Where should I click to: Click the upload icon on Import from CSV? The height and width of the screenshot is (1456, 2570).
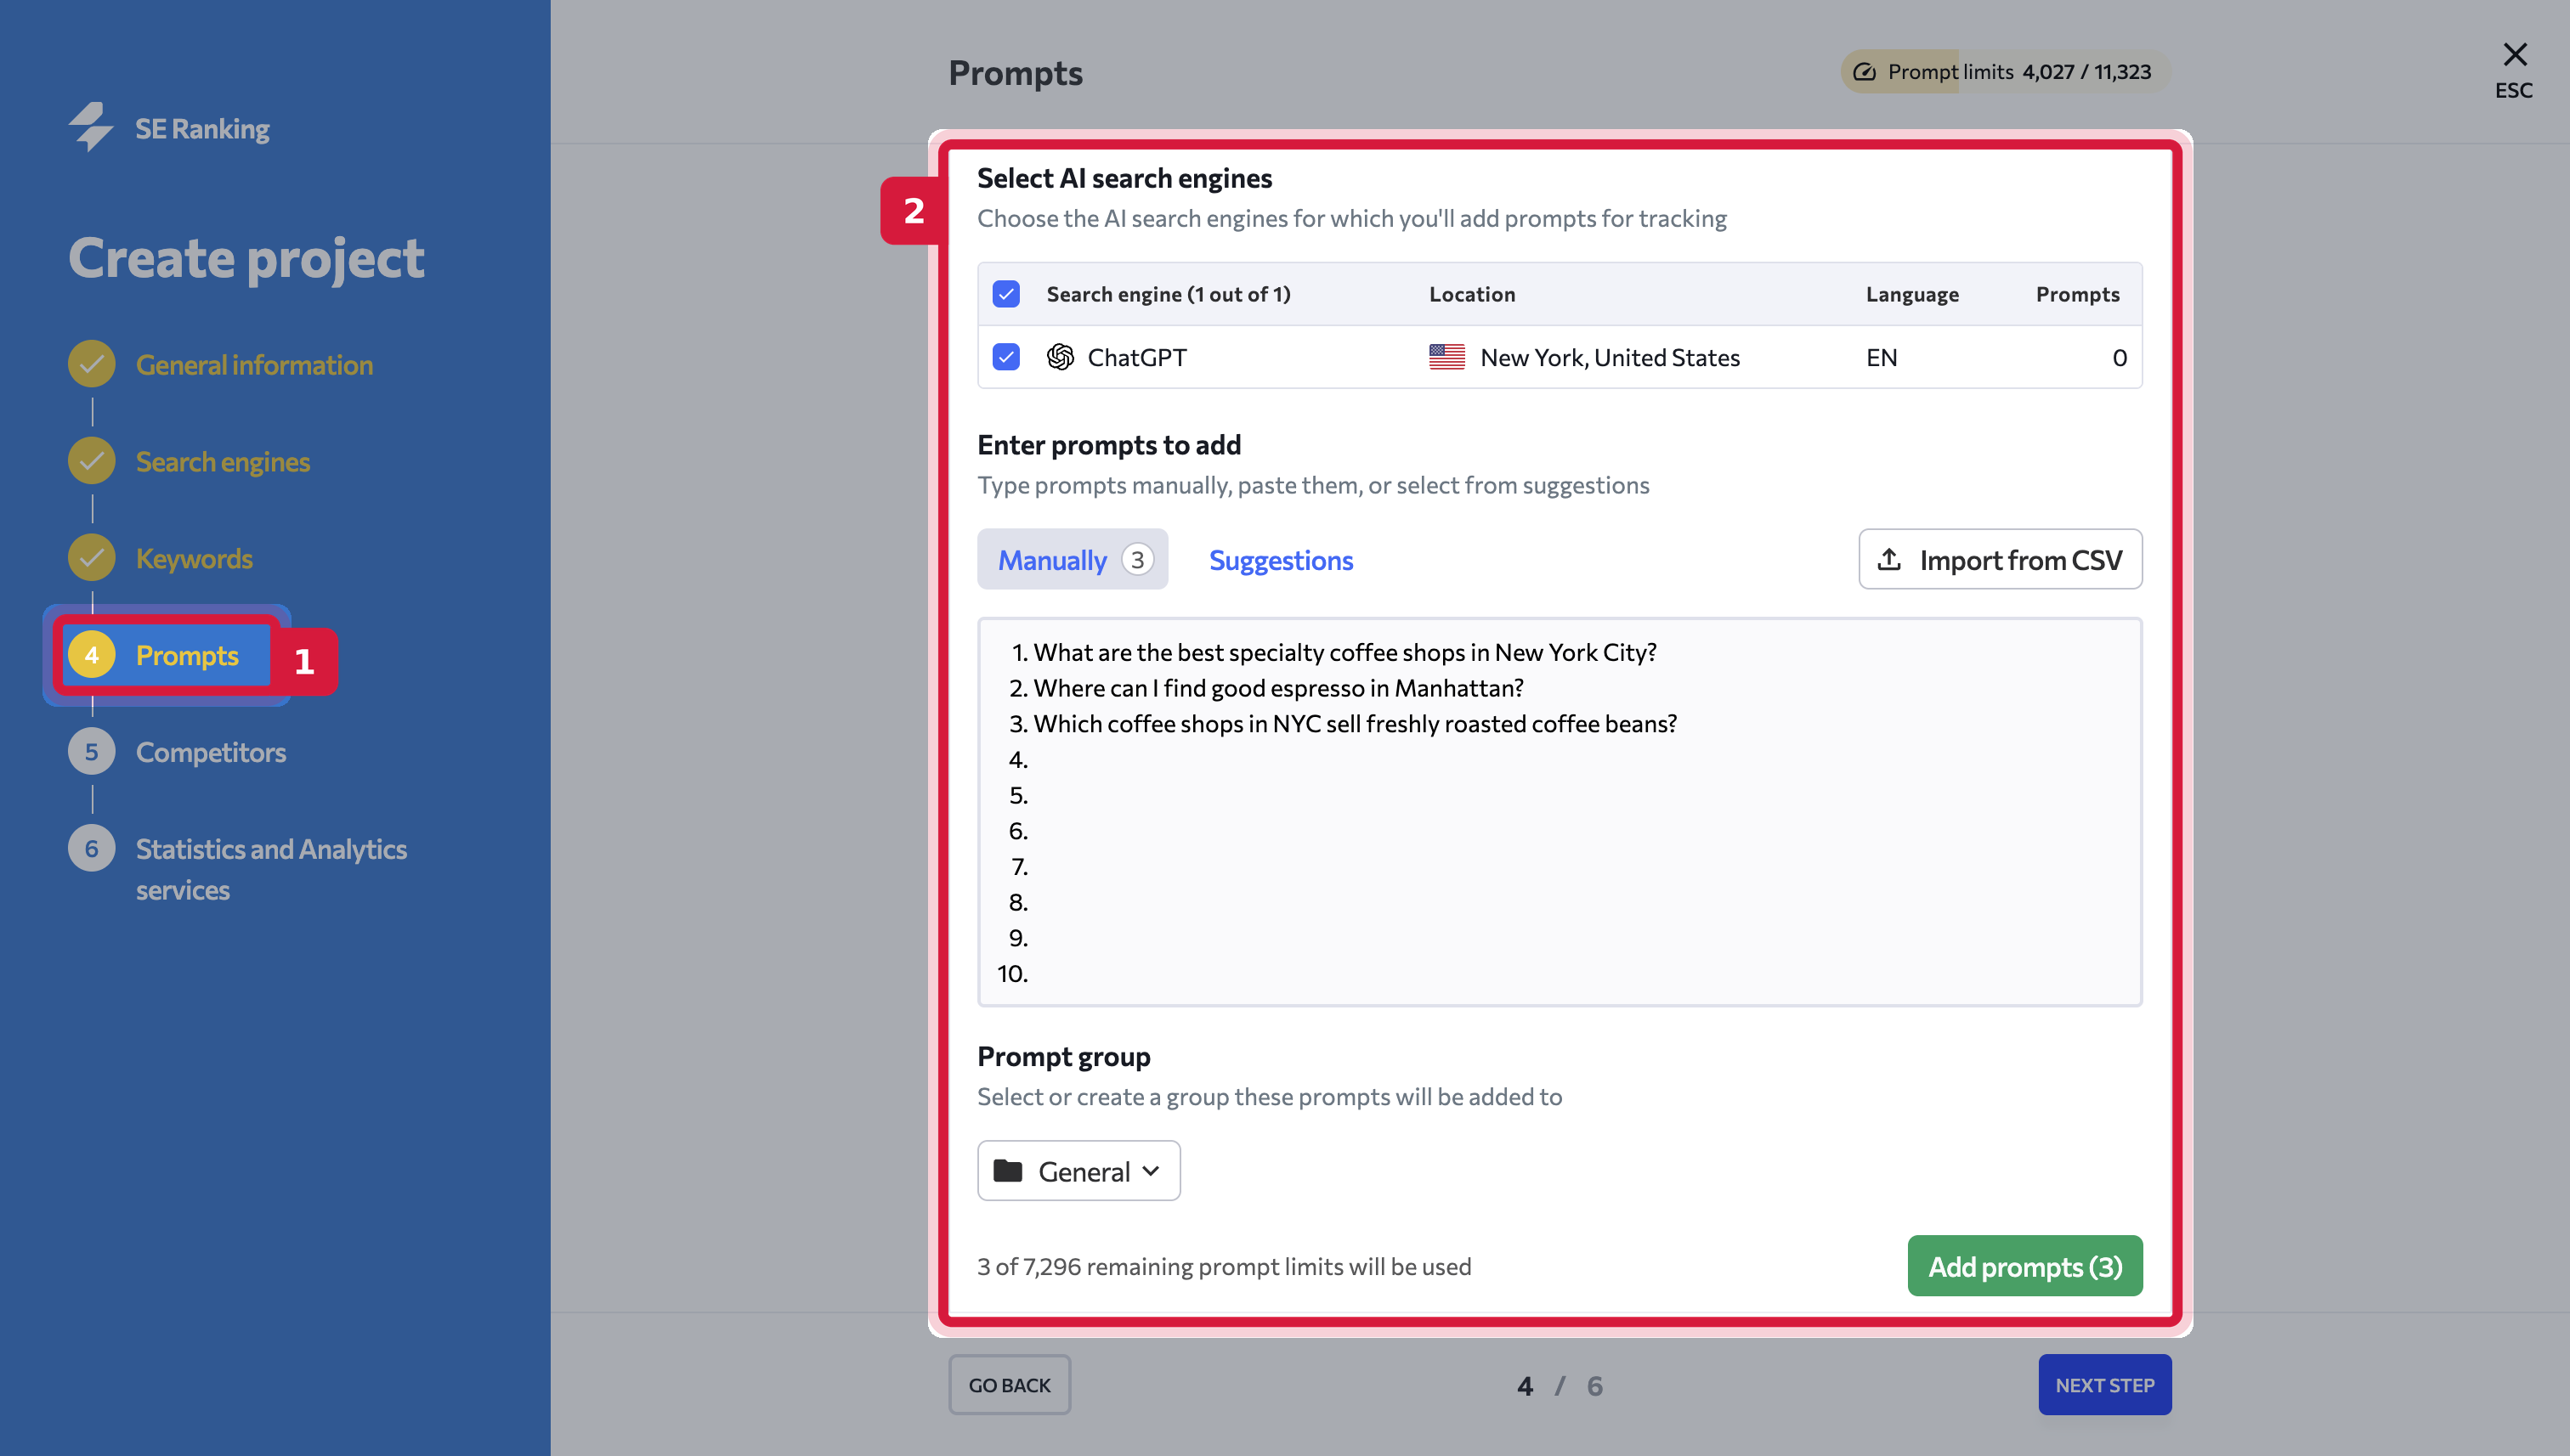(1888, 559)
